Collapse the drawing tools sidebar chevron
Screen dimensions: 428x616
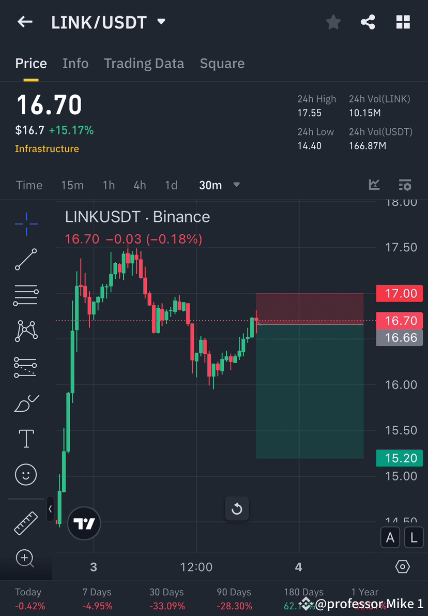[x=50, y=509]
